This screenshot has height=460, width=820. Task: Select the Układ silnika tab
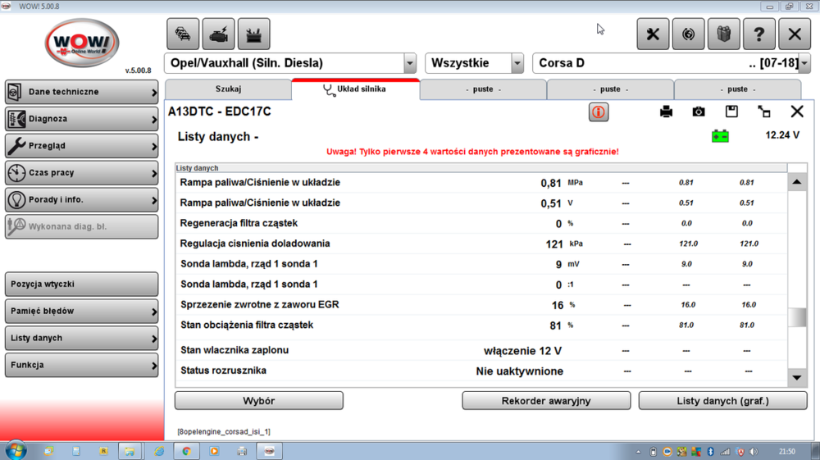355,89
